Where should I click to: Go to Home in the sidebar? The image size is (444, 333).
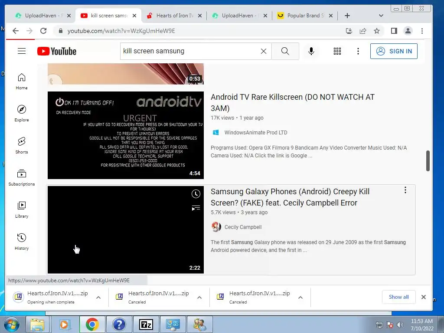(x=22, y=82)
